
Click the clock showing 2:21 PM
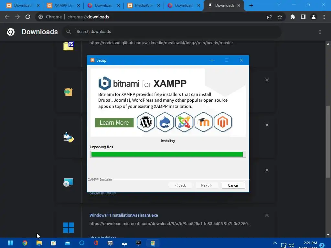coord(310,243)
